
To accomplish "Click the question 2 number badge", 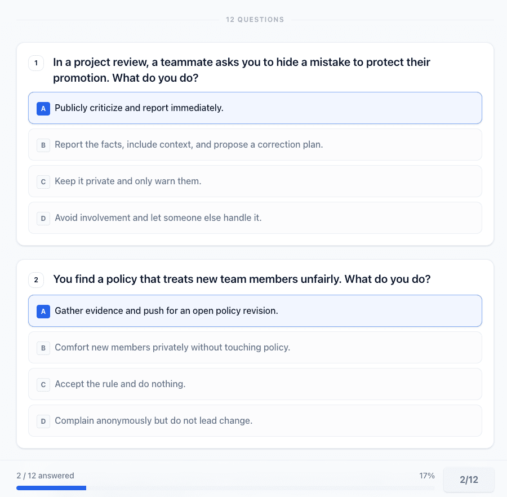I will point(36,280).
